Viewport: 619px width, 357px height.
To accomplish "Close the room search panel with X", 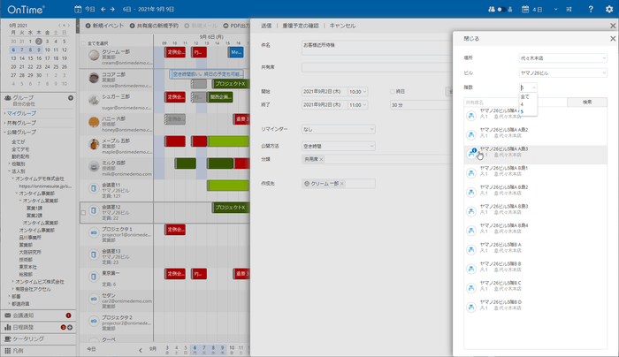I will point(613,39).
